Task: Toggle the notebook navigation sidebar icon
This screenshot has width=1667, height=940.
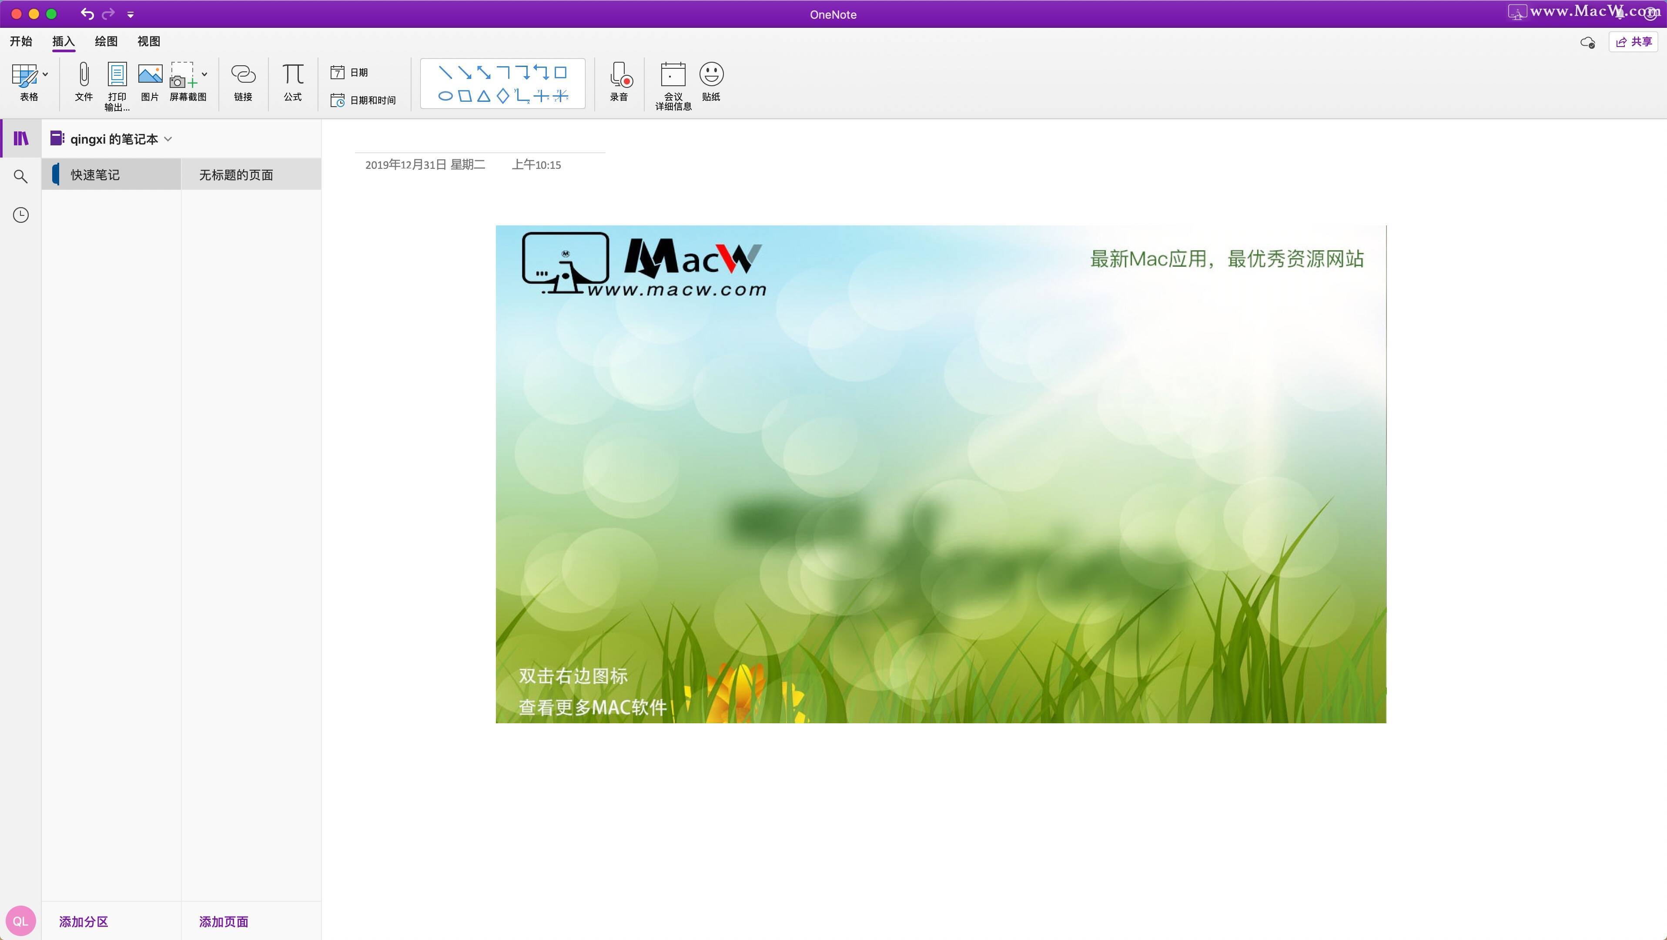Action: (21, 138)
